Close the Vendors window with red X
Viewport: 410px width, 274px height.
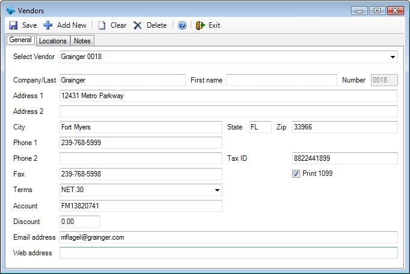(396, 11)
